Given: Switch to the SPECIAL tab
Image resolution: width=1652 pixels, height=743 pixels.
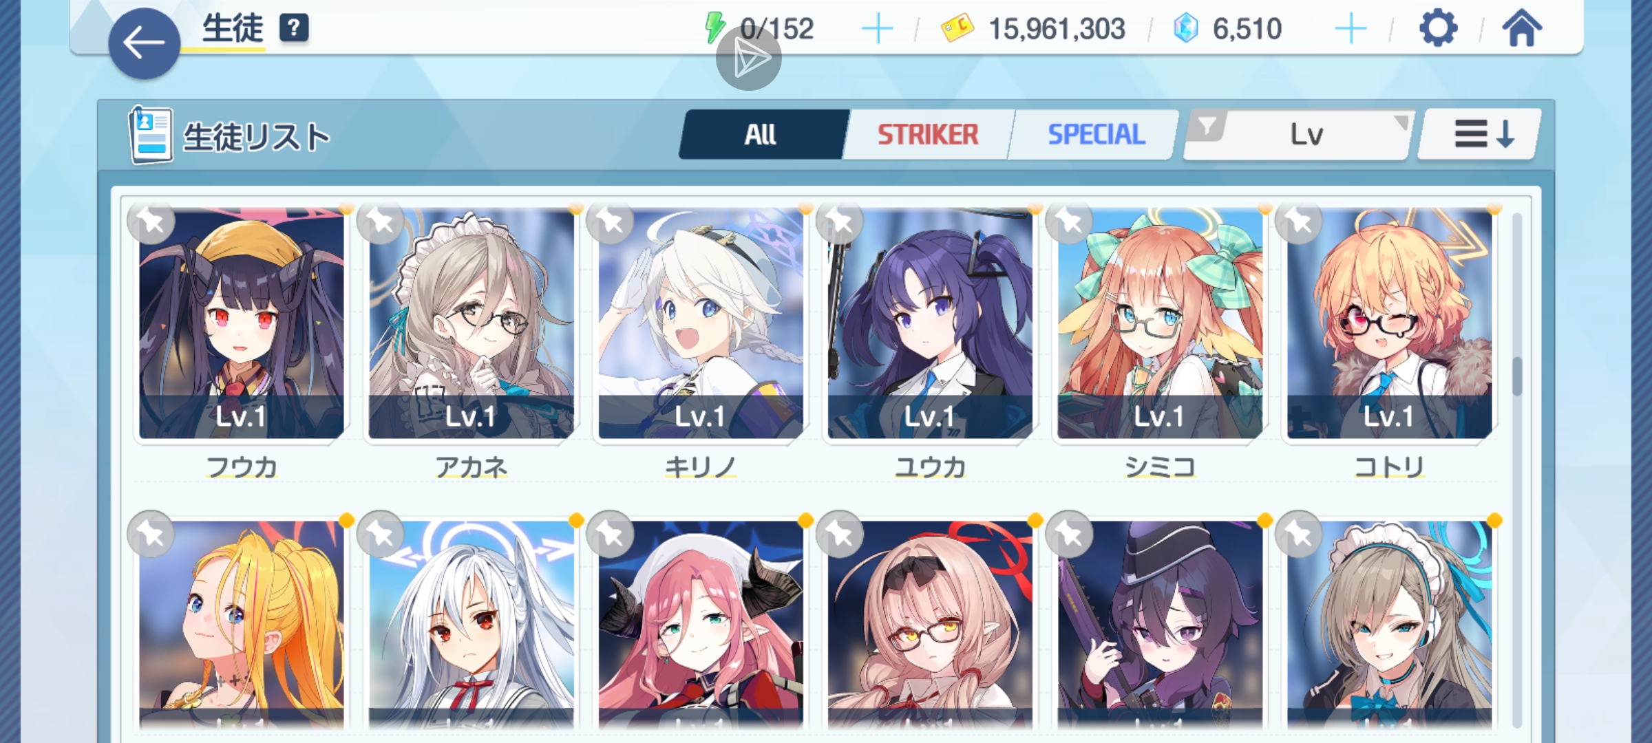Looking at the screenshot, I should pyautogui.click(x=1096, y=134).
